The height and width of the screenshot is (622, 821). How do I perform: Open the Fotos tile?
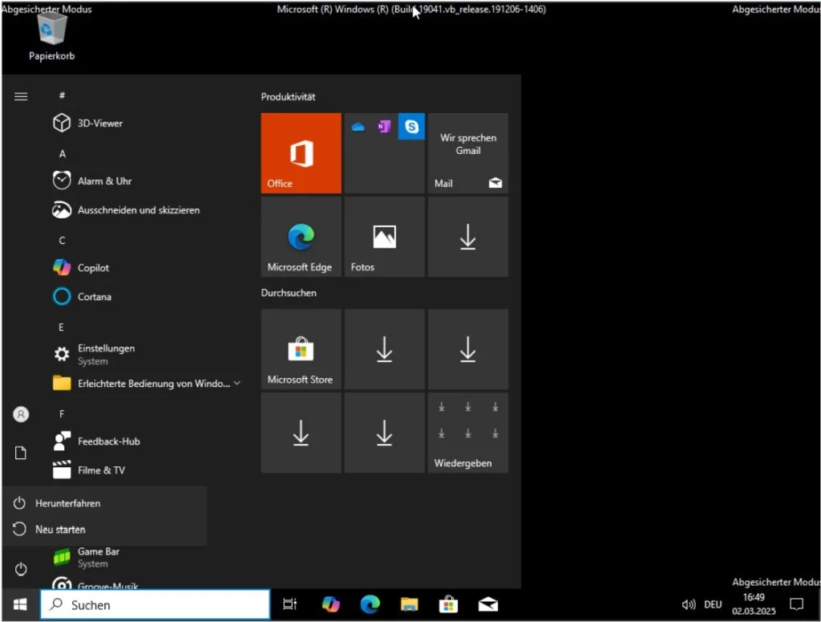tap(384, 237)
